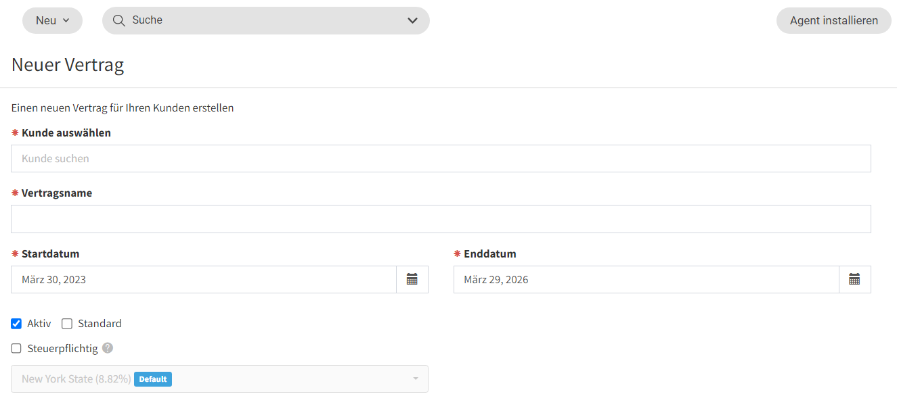Click the Vertragsname text field

coord(440,219)
